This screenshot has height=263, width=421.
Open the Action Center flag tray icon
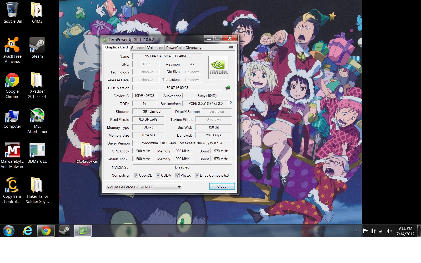(365, 231)
